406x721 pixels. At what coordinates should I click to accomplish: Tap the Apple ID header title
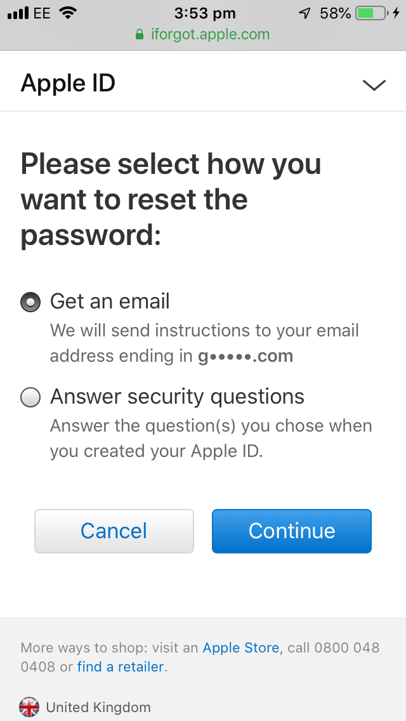click(68, 84)
